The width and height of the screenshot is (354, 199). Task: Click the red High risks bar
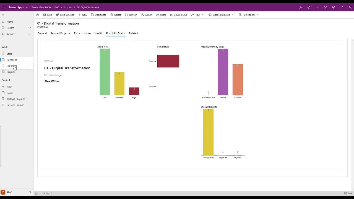pos(134,91)
